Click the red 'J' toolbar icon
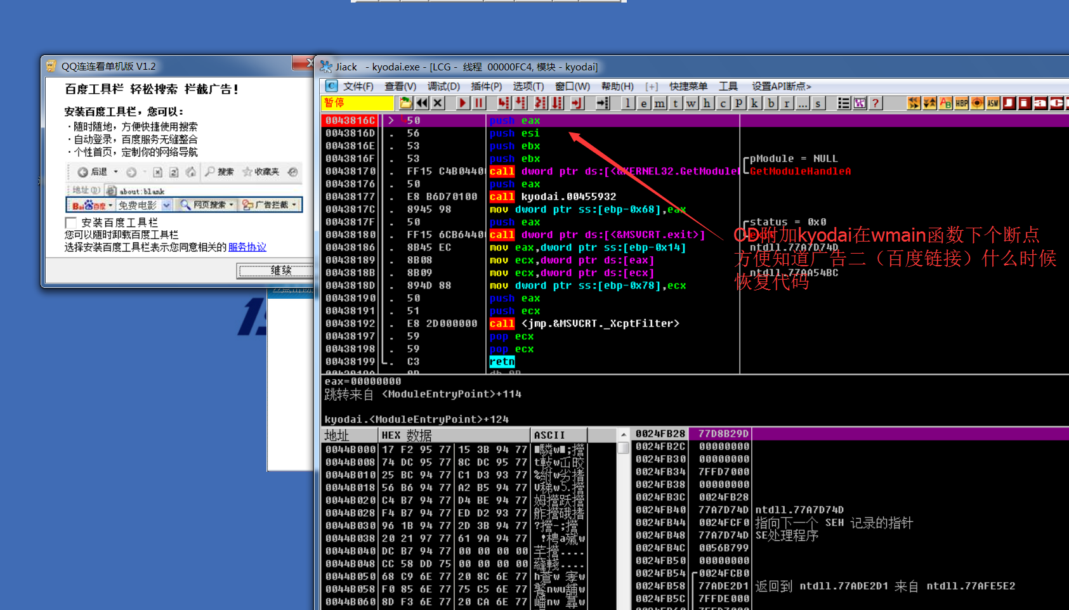This screenshot has width=1069, height=610. pyautogui.click(x=1009, y=103)
